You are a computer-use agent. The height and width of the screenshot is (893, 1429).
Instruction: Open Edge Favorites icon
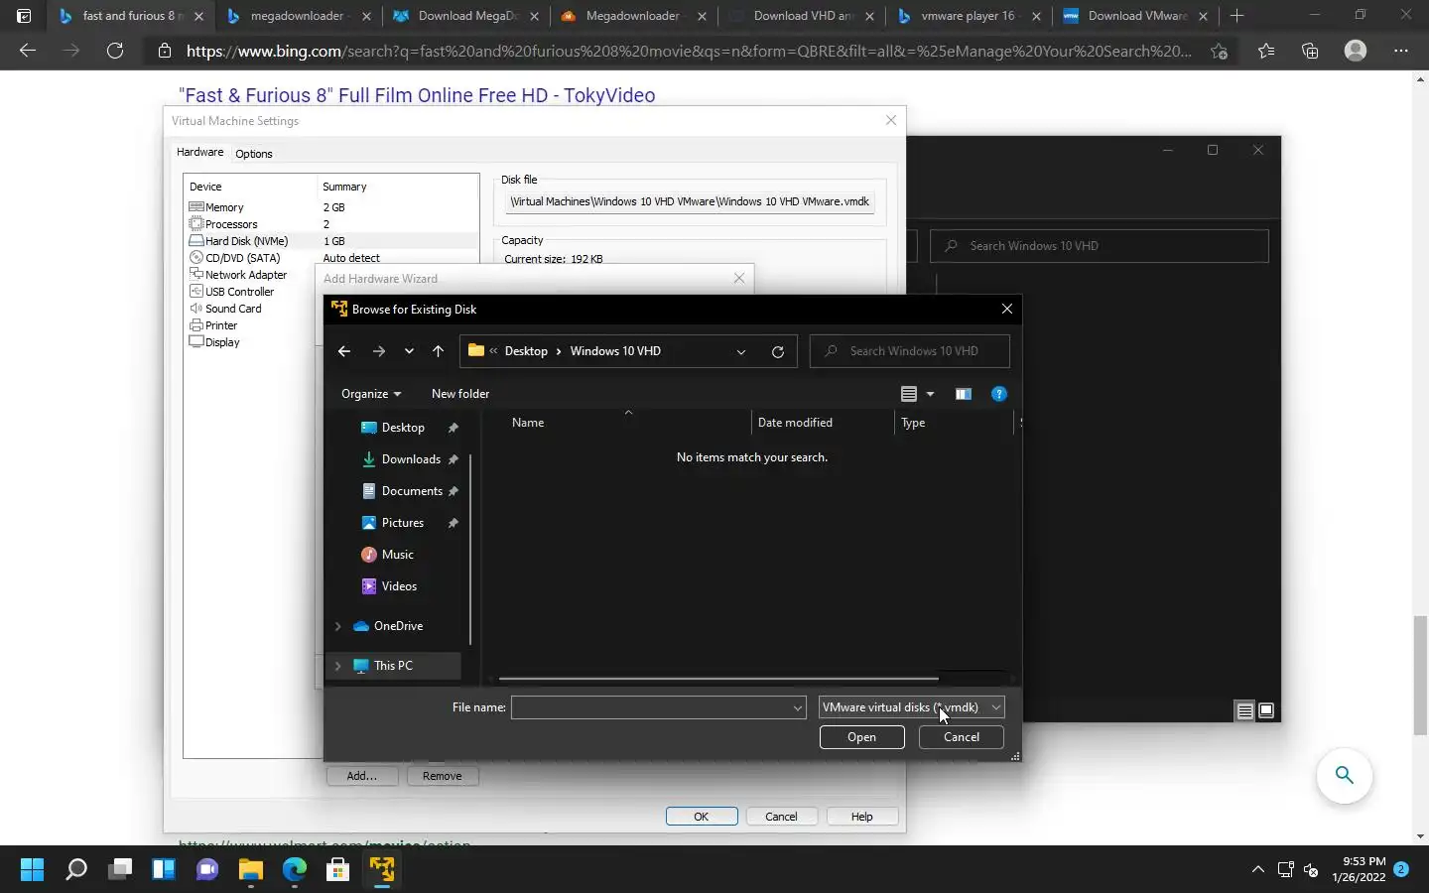[1266, 51]
